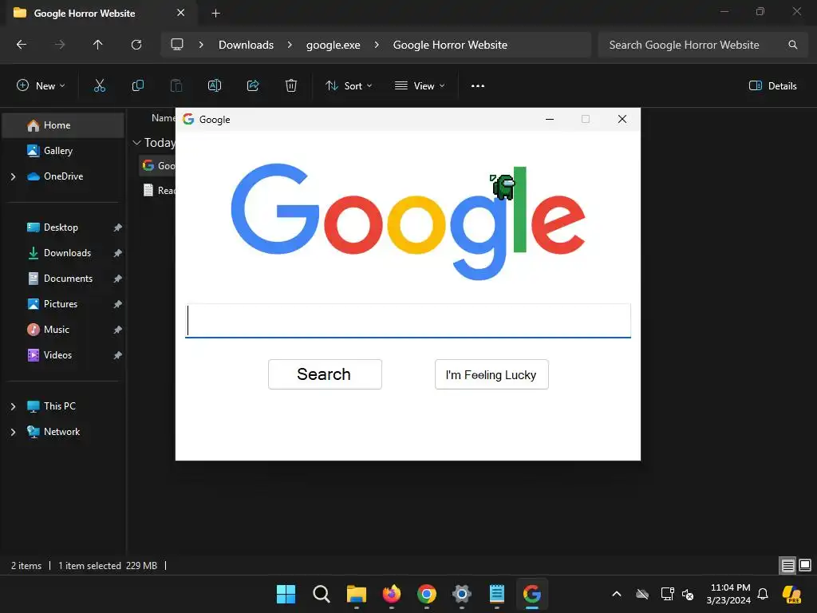Click the muted volume icon in system tray
The image size is (817, 613).
(688, 594)
